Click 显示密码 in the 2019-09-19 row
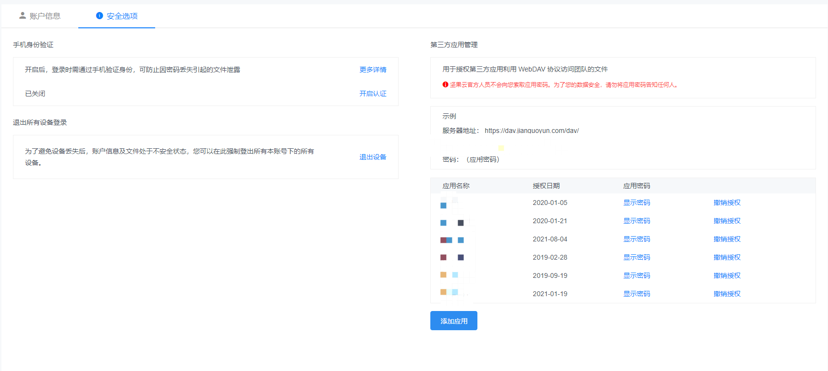Image resolution: width=828 pixels, height=371 pixels. (636, 275)
